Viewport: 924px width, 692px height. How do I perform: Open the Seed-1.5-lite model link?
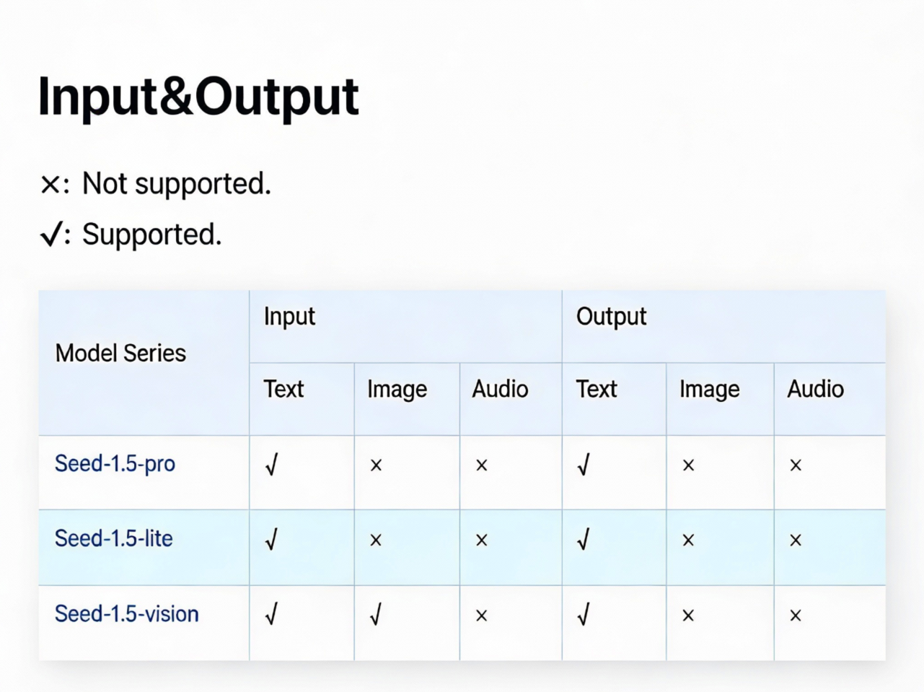tap(113, 538)
